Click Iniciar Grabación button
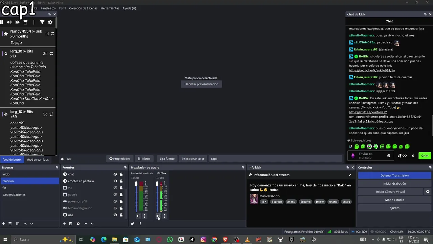The height and width of the screenshot is (244, 433). tap(394, 184)
